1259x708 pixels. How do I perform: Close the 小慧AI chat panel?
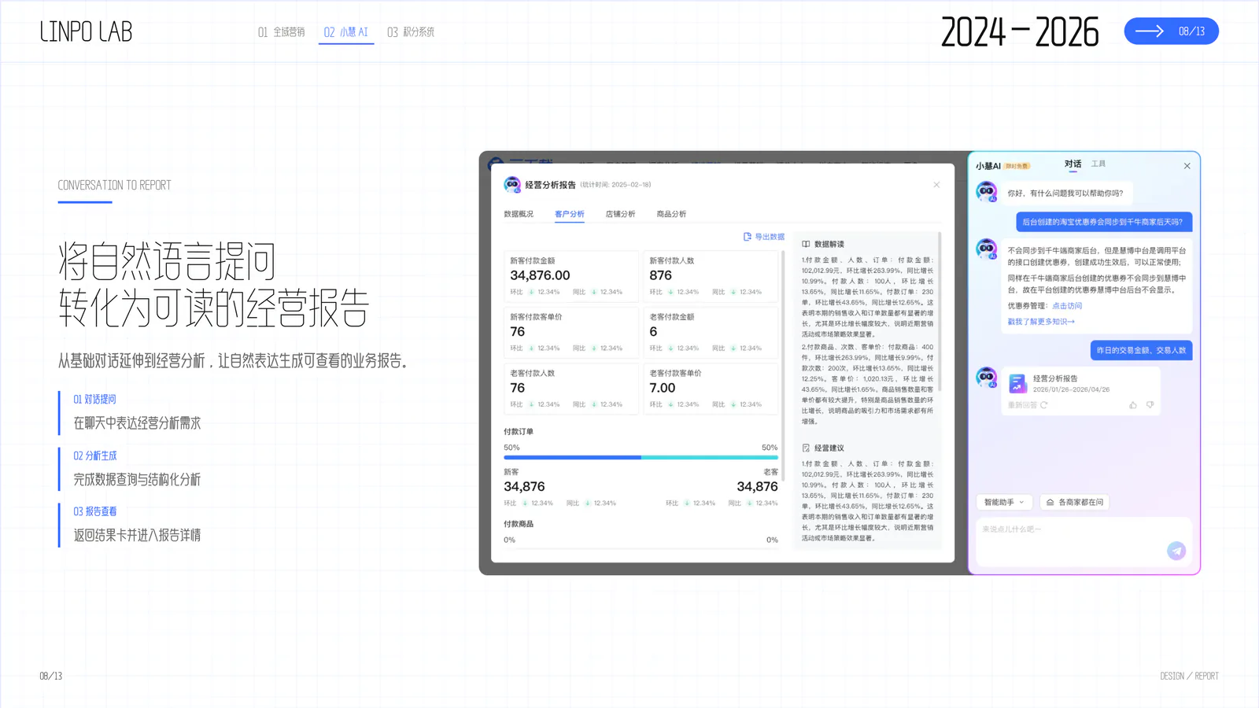(1187, 166)
